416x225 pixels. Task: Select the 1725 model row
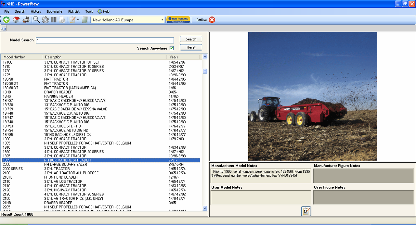(100, 75)
